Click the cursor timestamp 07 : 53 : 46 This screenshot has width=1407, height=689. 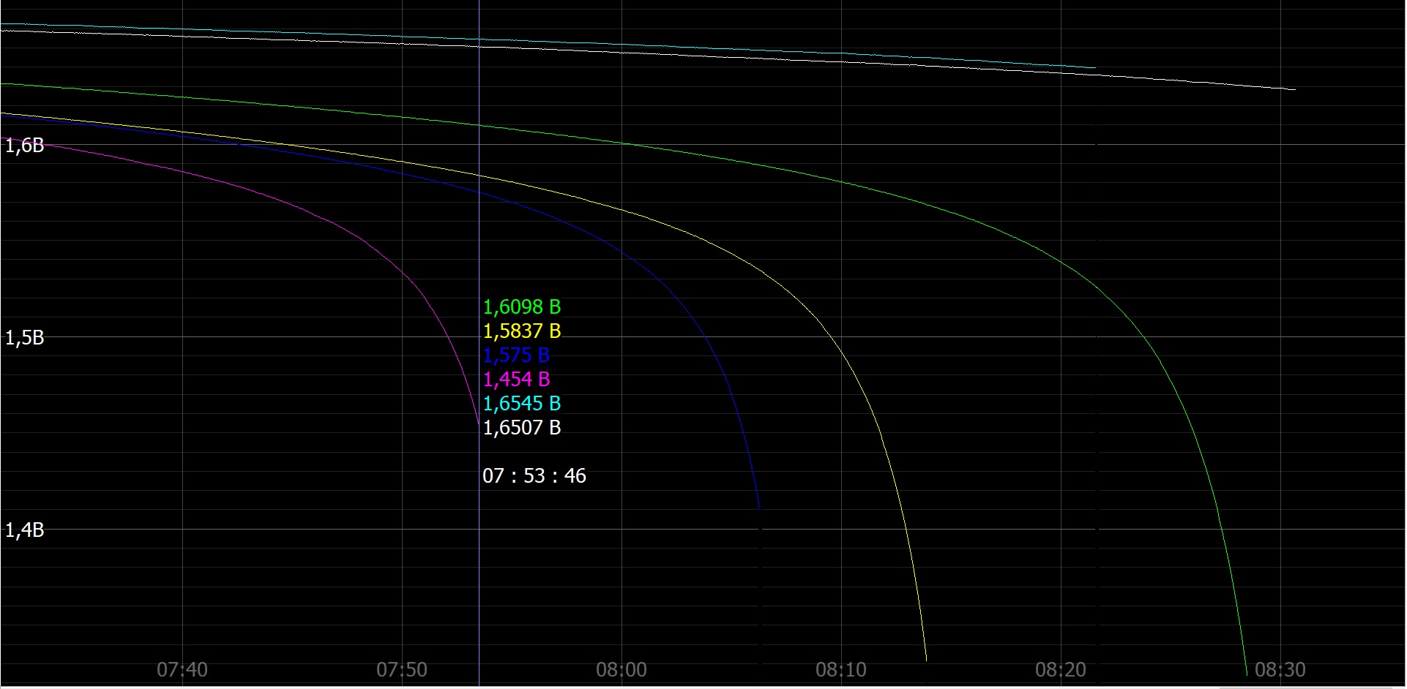534,476
